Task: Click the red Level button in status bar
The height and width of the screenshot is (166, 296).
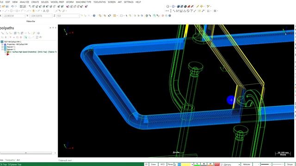Action: [217, 165]
